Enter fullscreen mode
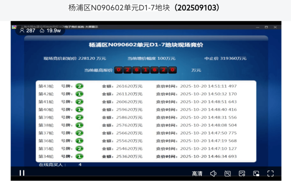Image resolution: width=291 pixels, height=183 pixels. tap(271, 174)
